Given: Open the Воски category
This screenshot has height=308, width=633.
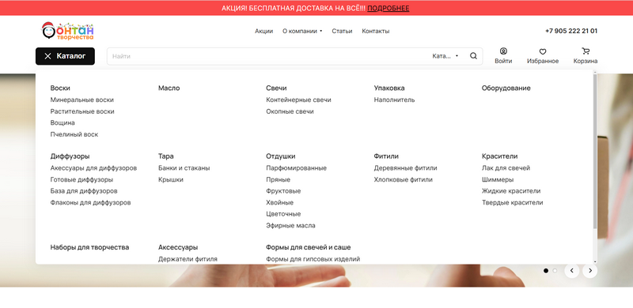Looking at the screenshot, I should click(60, 88).
